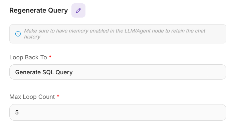Click the memory enabled hint message
The height and width of the screenshot is (126, 234).
114,34
